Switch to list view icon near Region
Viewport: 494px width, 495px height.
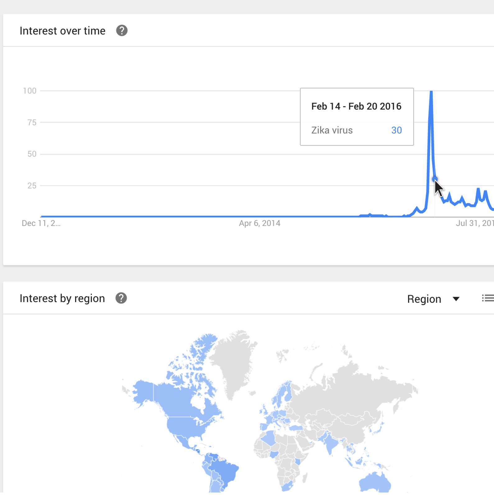coord(488,298)
